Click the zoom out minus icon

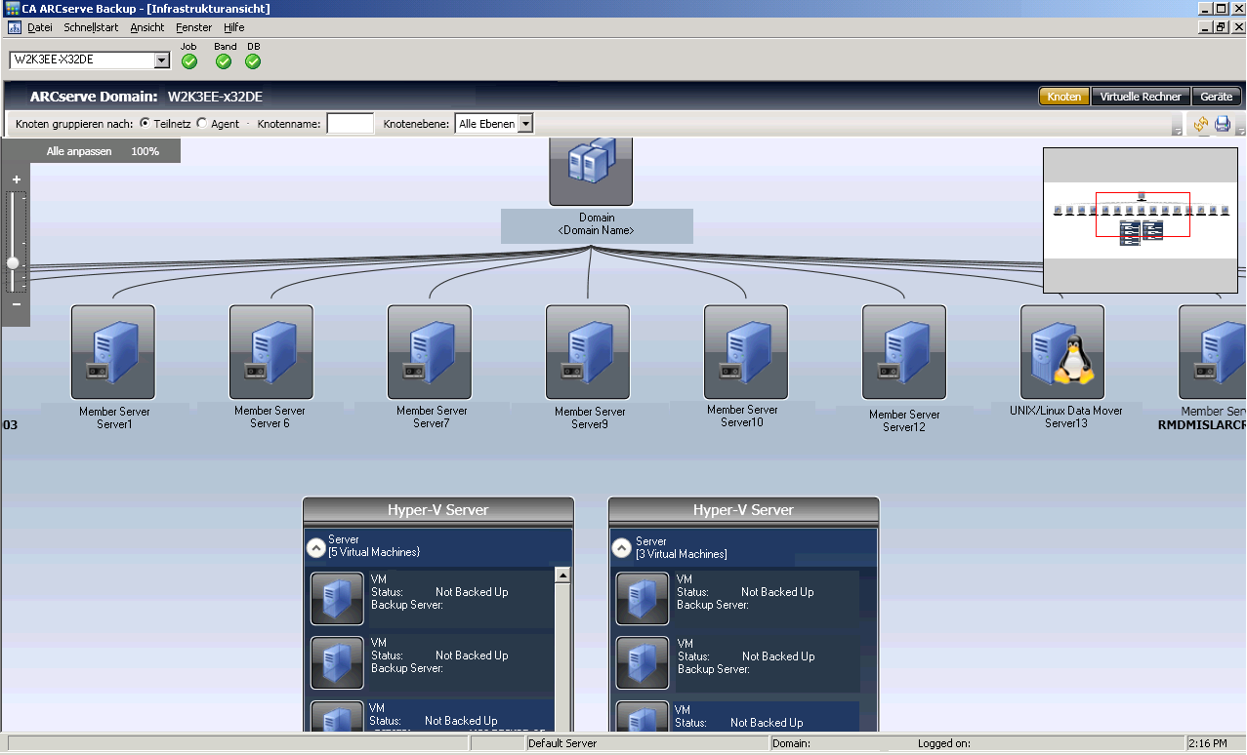pyautogui.click(x=16, y=304)
